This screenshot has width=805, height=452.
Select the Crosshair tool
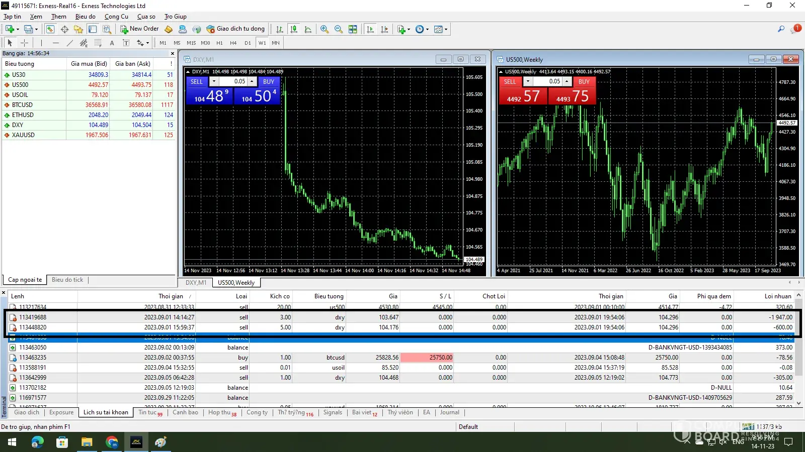click(24, 43)
